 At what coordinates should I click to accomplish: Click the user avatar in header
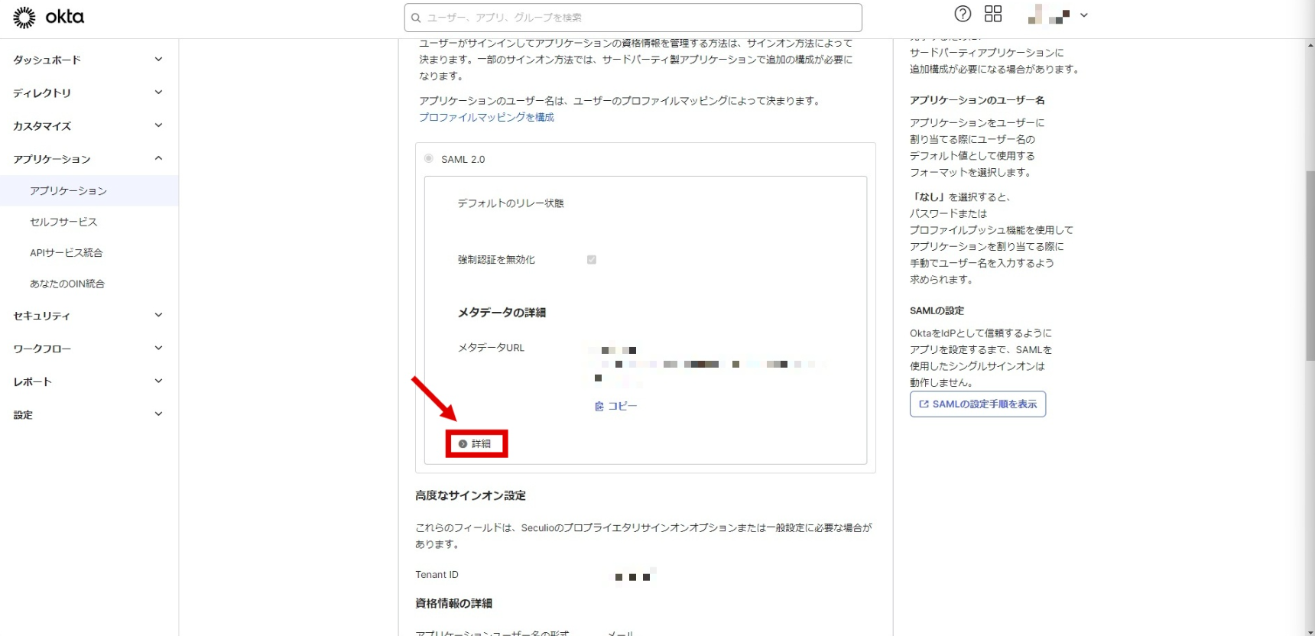(1048, 15)
